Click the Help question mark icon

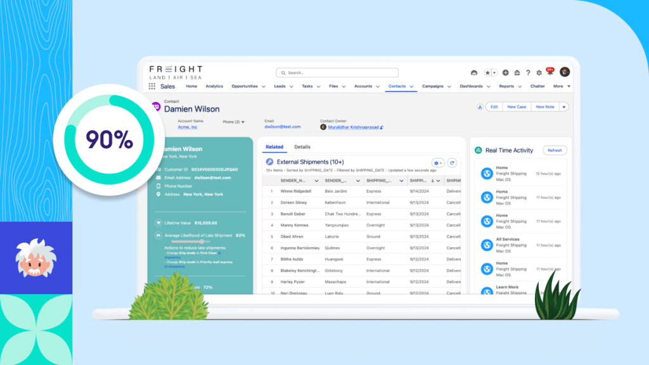click(528, 73)
